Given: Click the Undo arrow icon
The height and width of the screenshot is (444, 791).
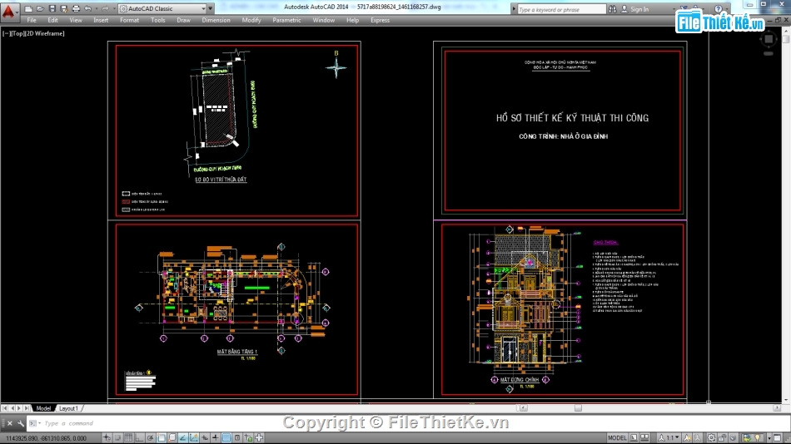Looking at the screenshot, I should (x=87, y=8).
